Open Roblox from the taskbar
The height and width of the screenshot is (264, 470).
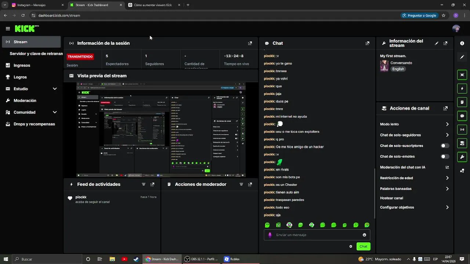(232, 259)
